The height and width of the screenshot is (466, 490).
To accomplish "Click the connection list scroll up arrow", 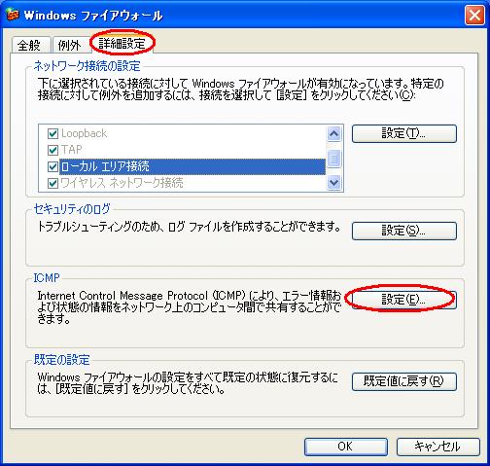I will (333, 133).
